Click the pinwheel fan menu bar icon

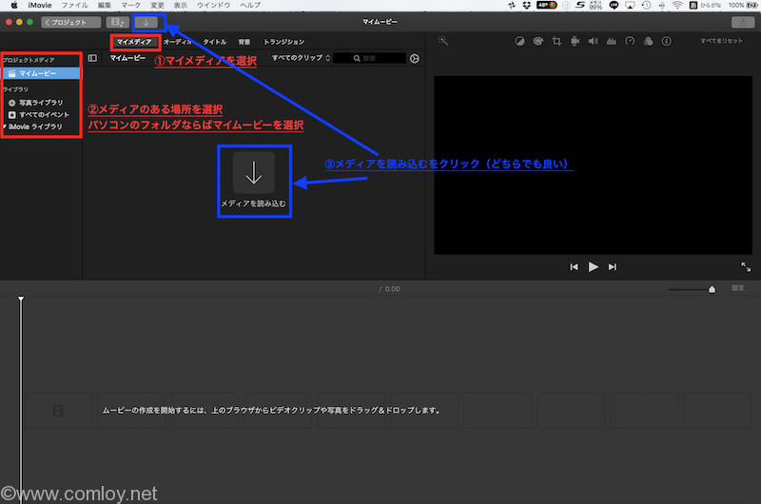[x=512, y=6]
